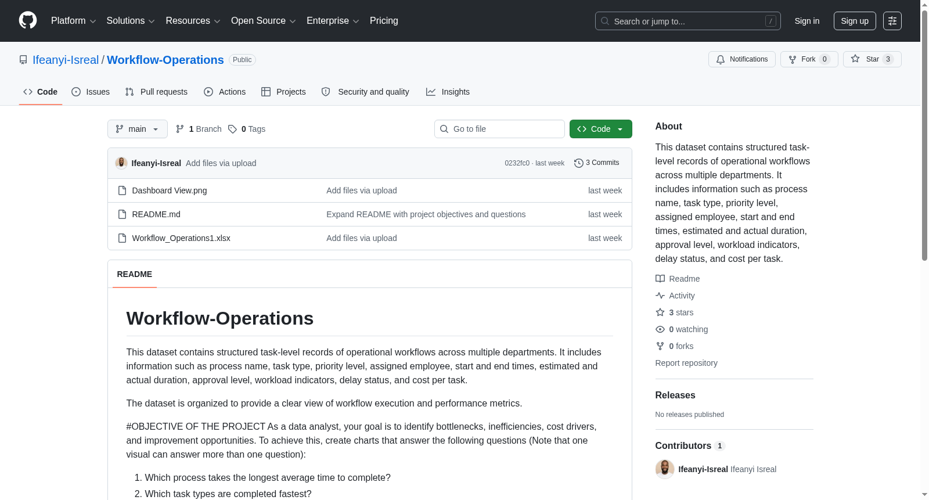Select the README tab header
Image resolution: width=929 pixels, height=500 pixels.
[134, 274]
